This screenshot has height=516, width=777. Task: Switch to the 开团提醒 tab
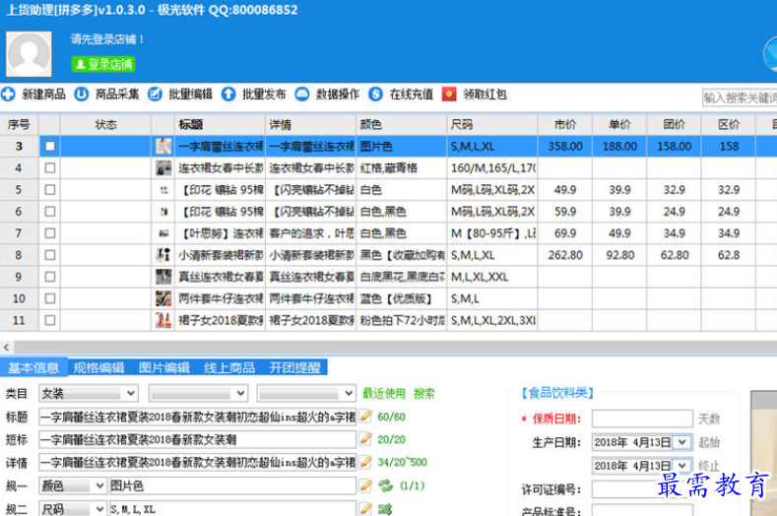tap(294, 367)
